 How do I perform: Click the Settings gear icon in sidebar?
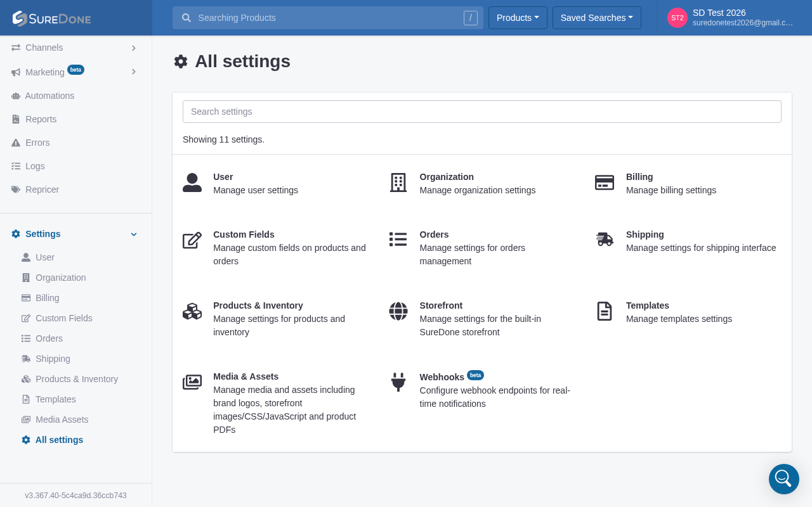[16, 234]
